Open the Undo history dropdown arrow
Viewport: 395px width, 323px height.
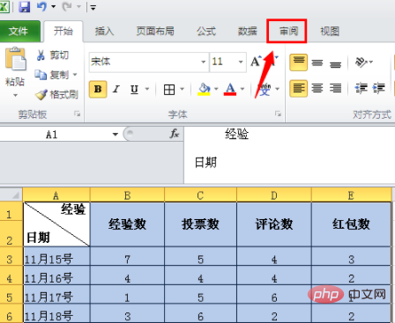[x=54, y=6]
